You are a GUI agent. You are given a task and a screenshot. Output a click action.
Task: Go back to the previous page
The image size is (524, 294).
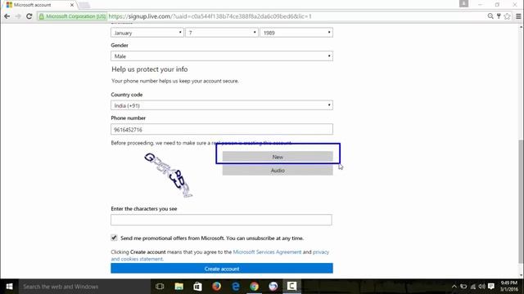click(7, 16)
